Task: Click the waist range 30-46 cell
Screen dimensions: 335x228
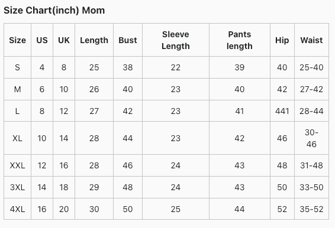Action: 311,138
